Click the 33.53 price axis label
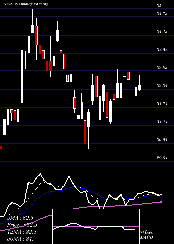This screenshot has height=244, width=174. 162,49
